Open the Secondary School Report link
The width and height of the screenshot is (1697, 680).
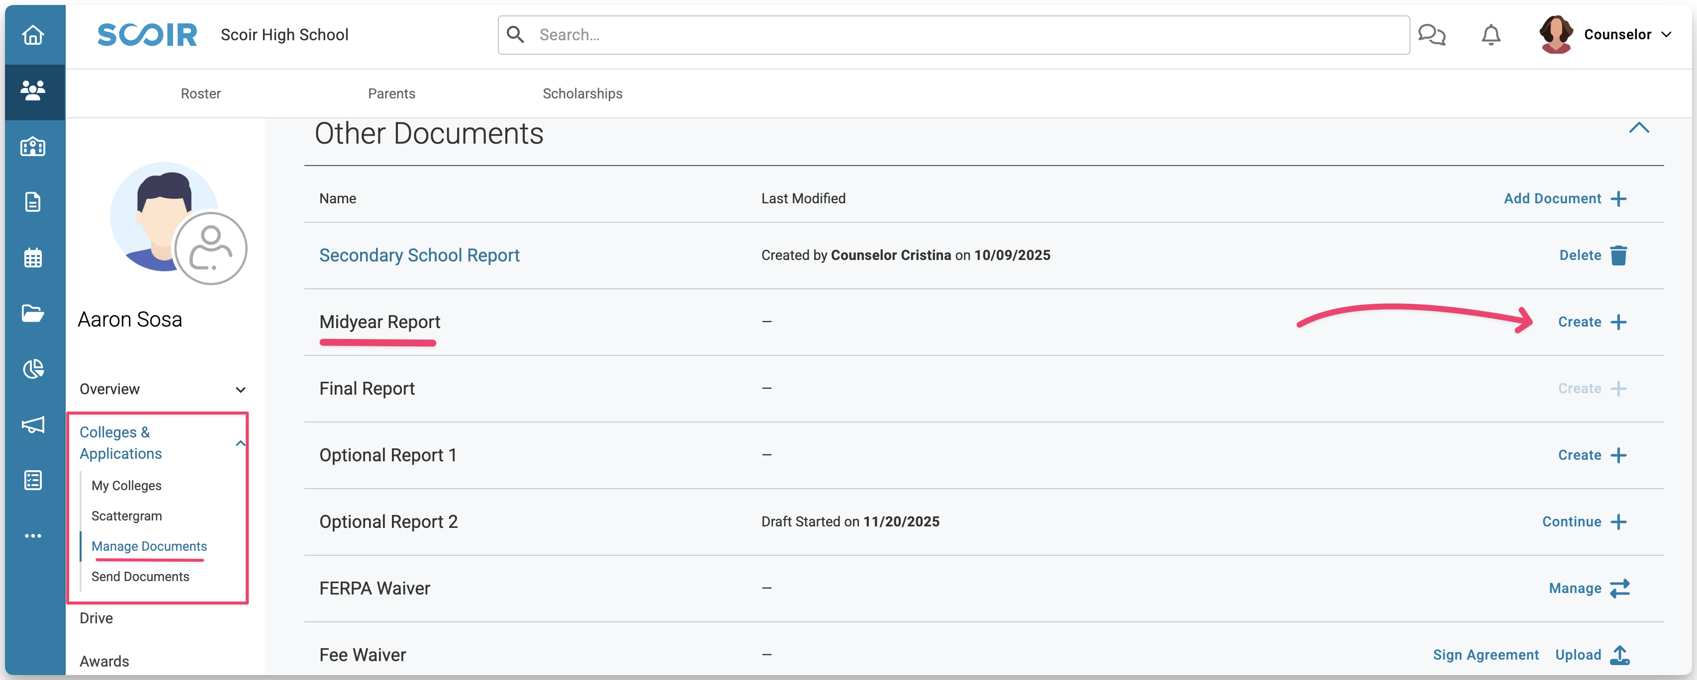click(x=419, y=255)
